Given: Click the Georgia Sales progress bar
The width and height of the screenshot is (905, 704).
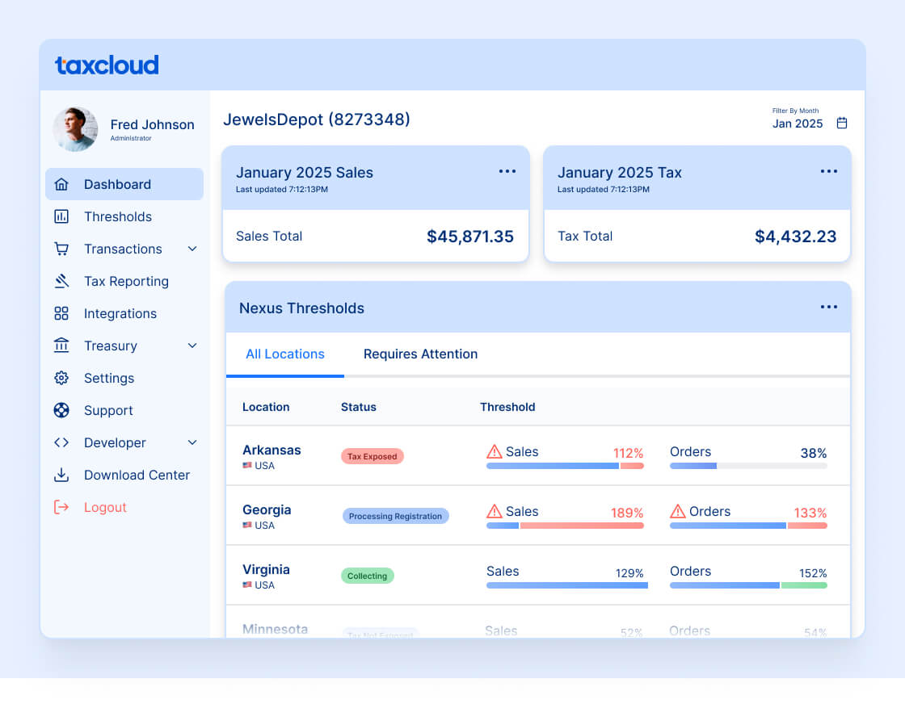Looking at the screenshot, I should pyautogui.click(x=565, y=526).
